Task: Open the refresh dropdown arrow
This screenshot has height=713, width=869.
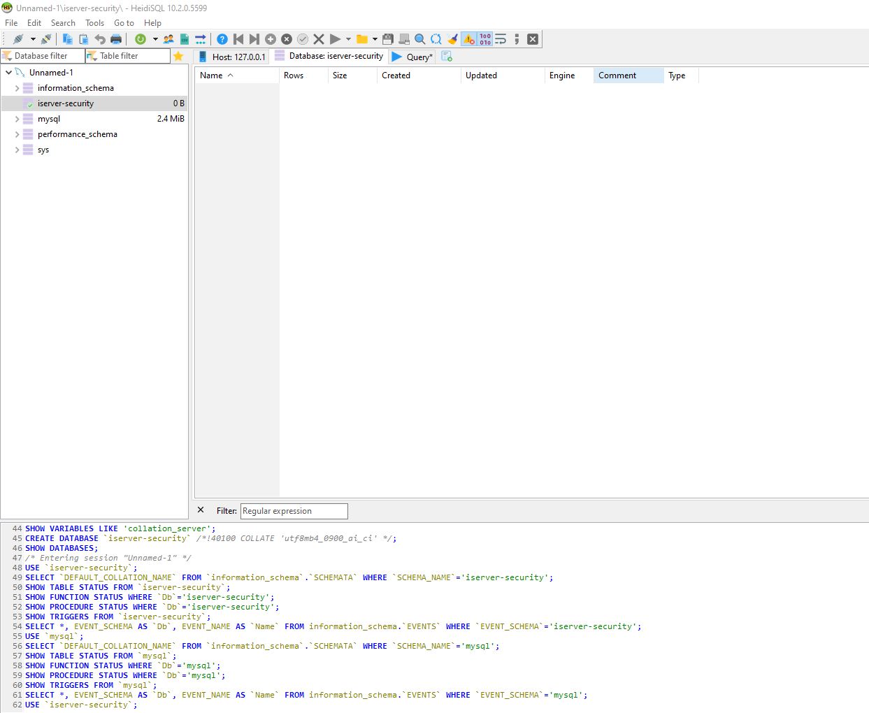Action: [x=155, y=39]
